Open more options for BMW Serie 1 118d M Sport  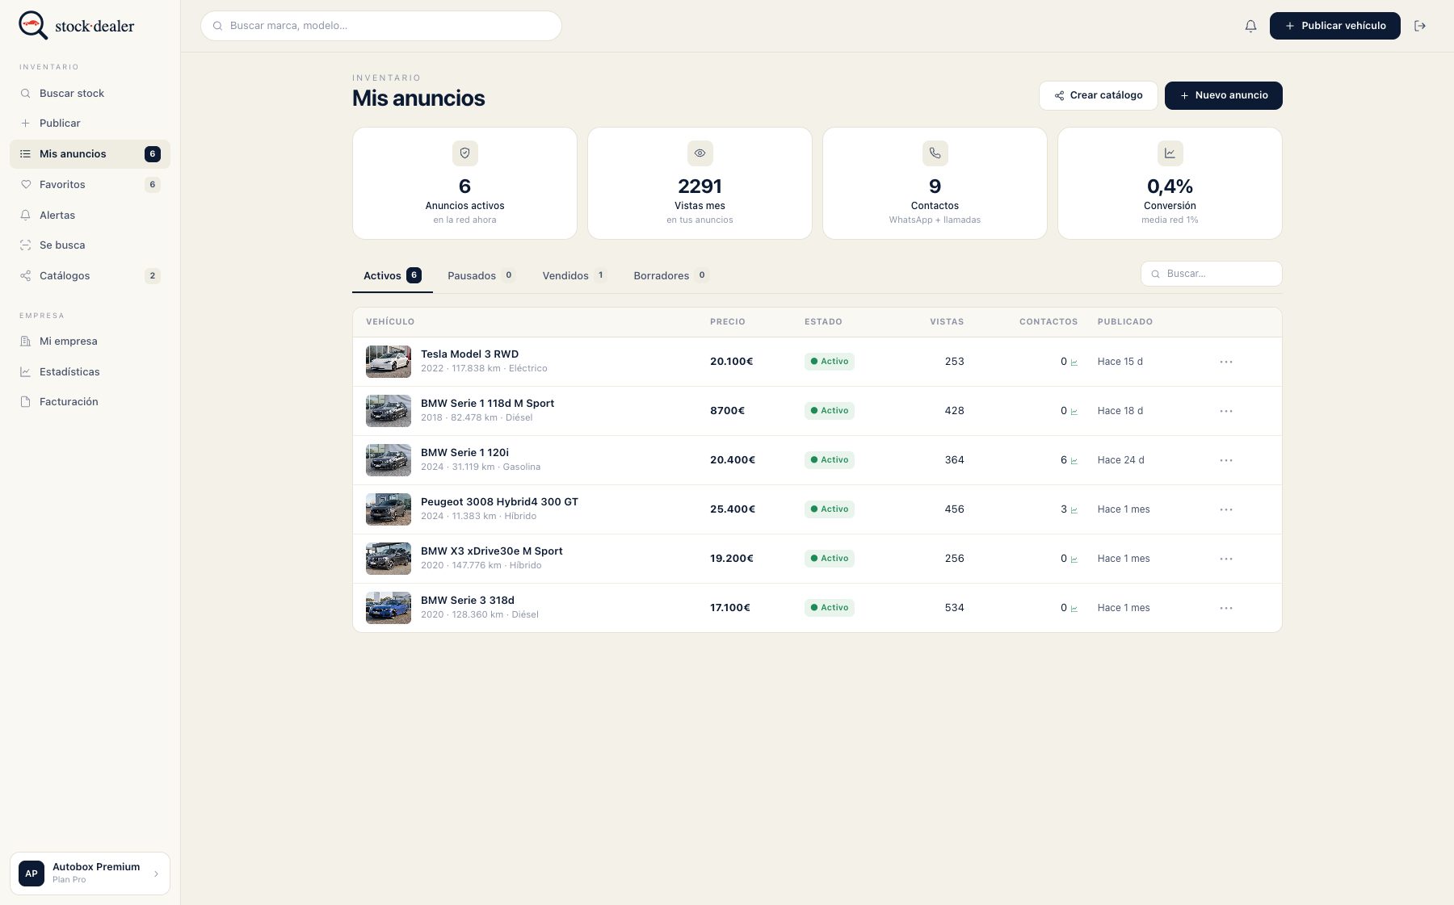pos(1226,411)
